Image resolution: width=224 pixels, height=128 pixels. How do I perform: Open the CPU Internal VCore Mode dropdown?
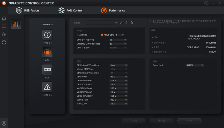(x=118, y=65)
